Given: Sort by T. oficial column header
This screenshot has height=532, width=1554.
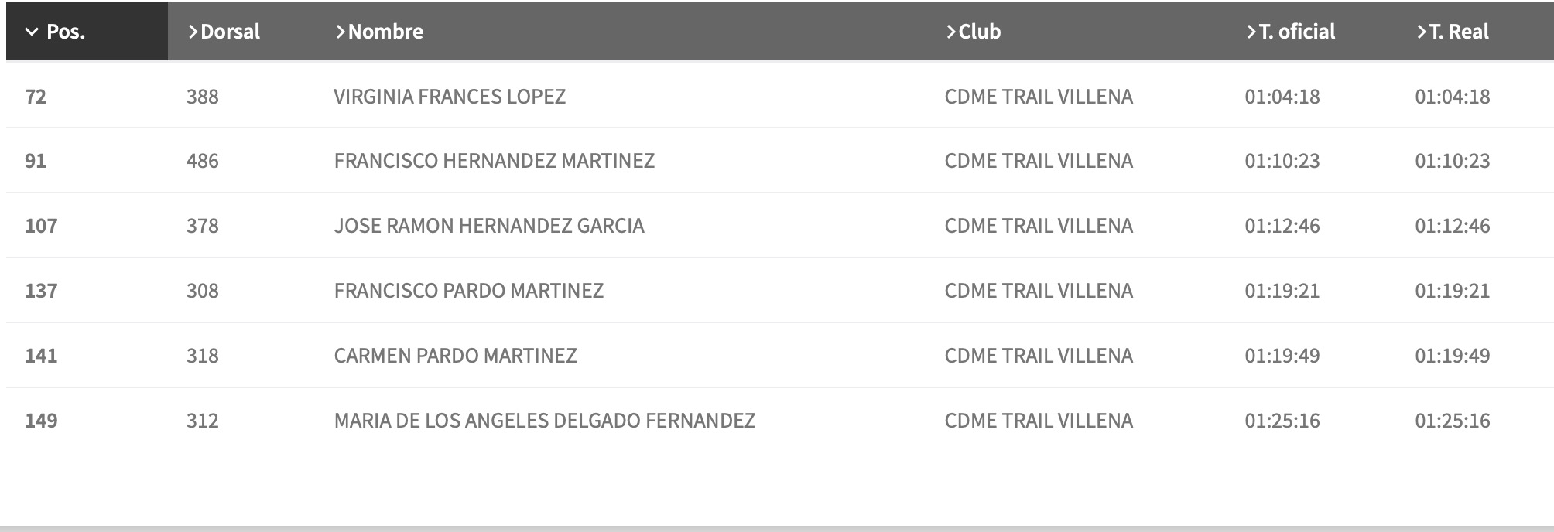Looking at the screenshot, I should [1296, 32].
